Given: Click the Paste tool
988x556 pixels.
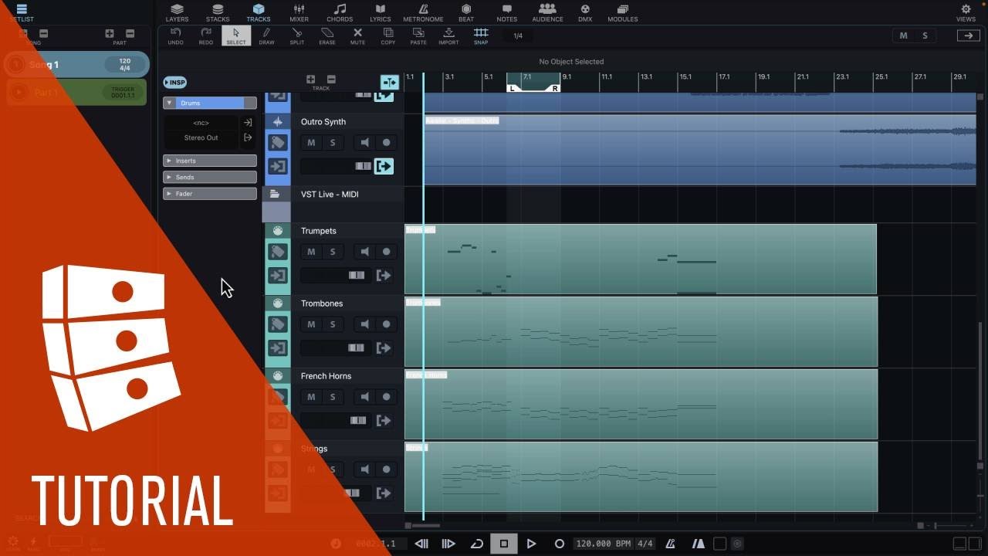Looking at the screenshot, I should pos(418,36).
